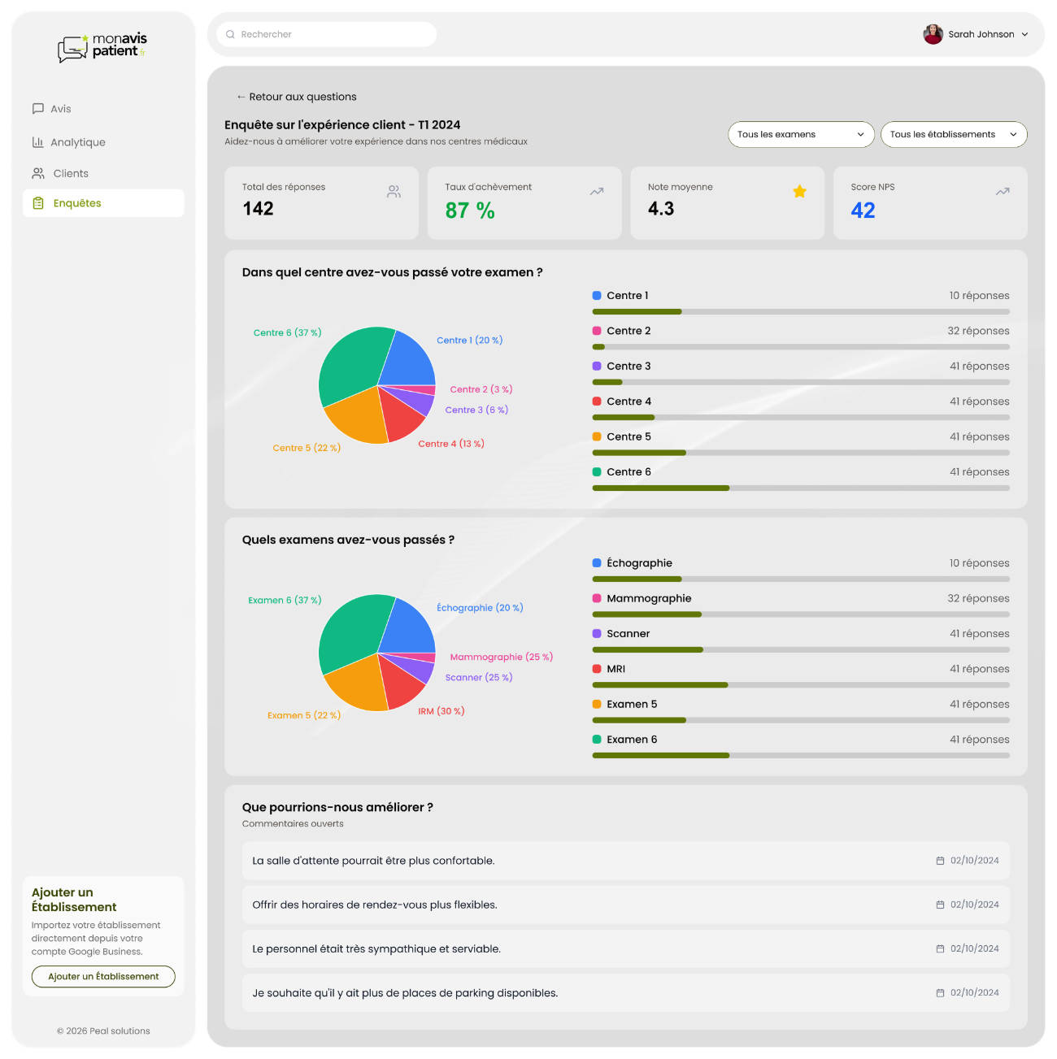Open the Tous les établissements dropdown
This screenshot has height=1059, width=1057.
pos(953,134)
